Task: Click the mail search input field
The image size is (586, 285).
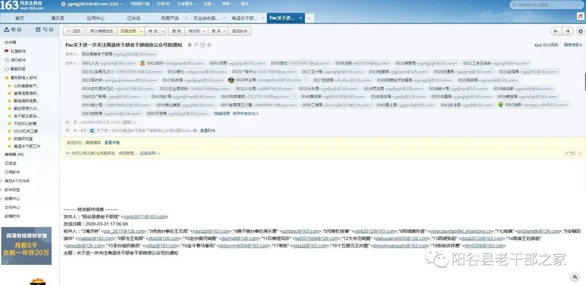Action: click(545, 5)
